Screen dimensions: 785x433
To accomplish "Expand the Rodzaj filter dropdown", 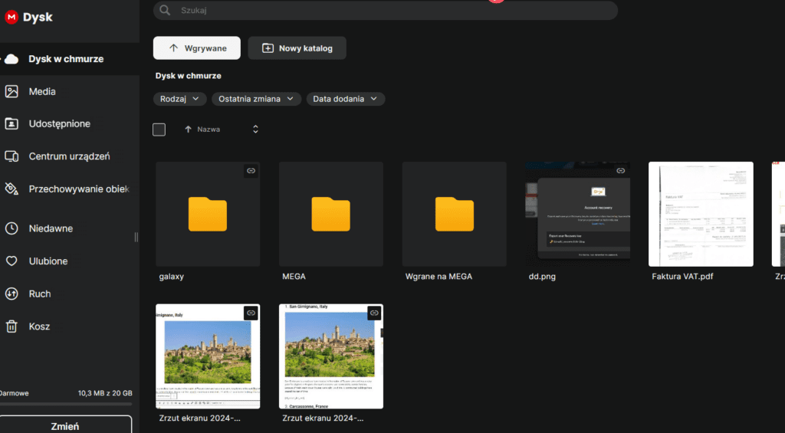I will tap(180, 99).
